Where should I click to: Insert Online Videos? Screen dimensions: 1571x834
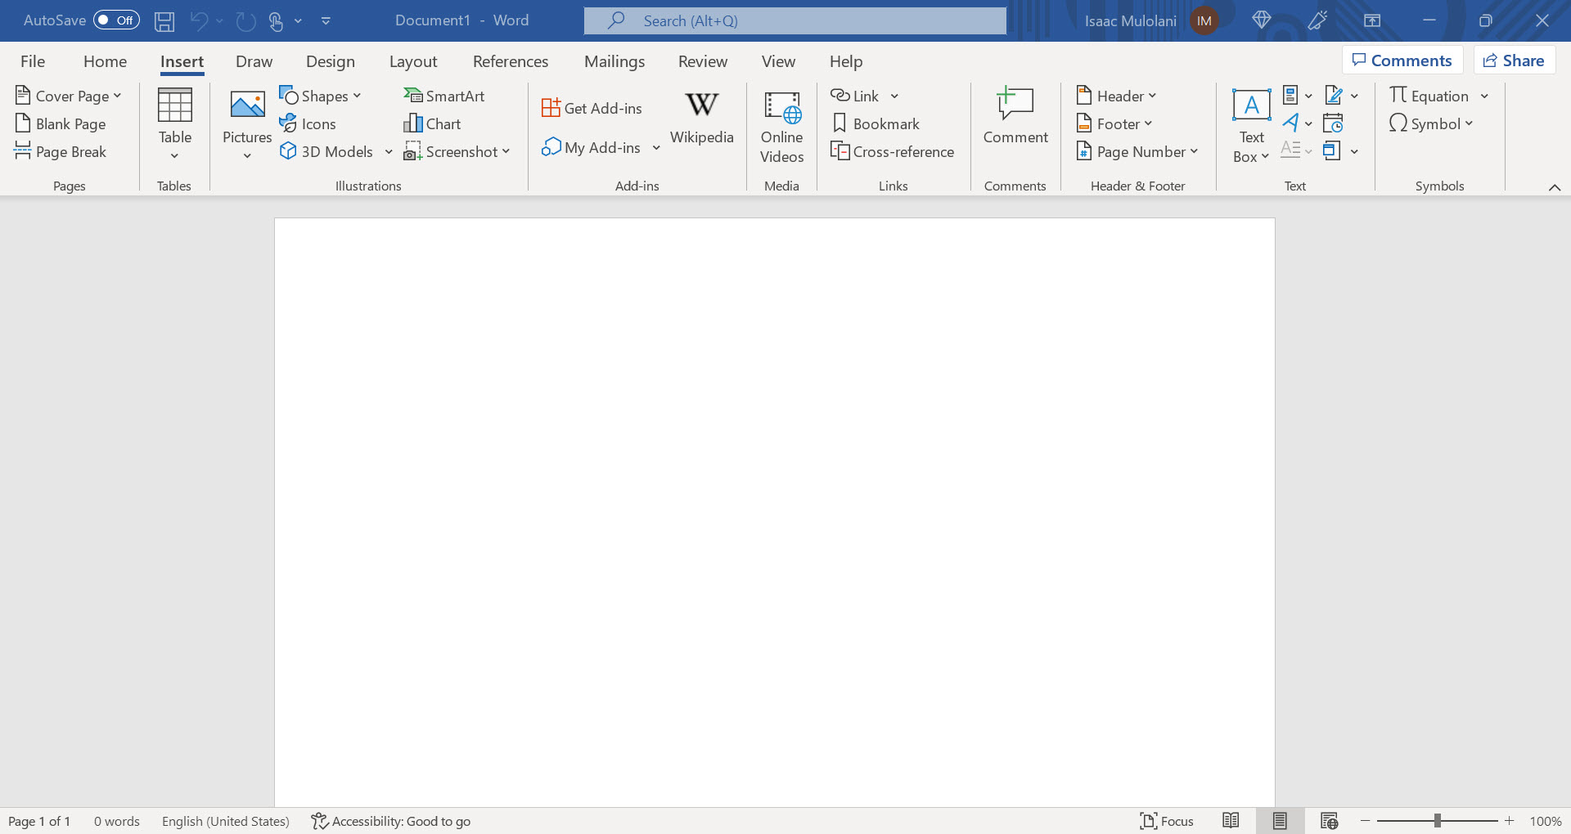[781, 126]
